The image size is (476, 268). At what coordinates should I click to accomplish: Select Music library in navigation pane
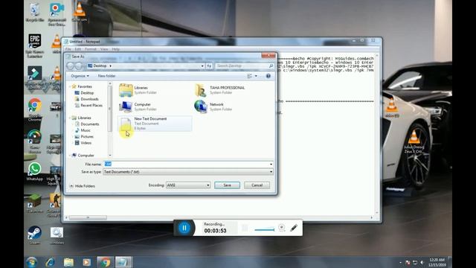pyautogui.click(x=86, y=130)
